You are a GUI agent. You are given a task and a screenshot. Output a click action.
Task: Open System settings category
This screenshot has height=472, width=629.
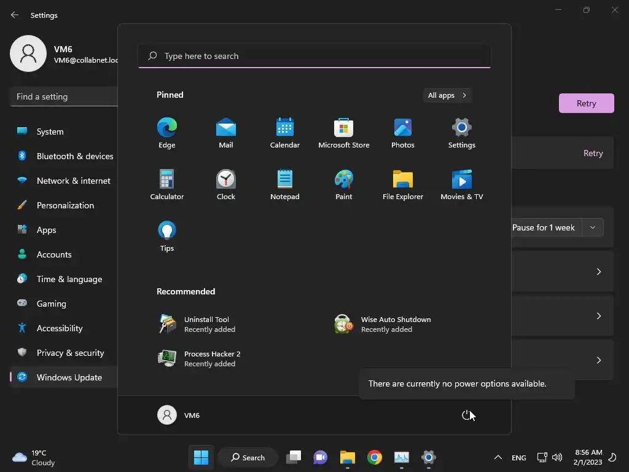point(64,132)
